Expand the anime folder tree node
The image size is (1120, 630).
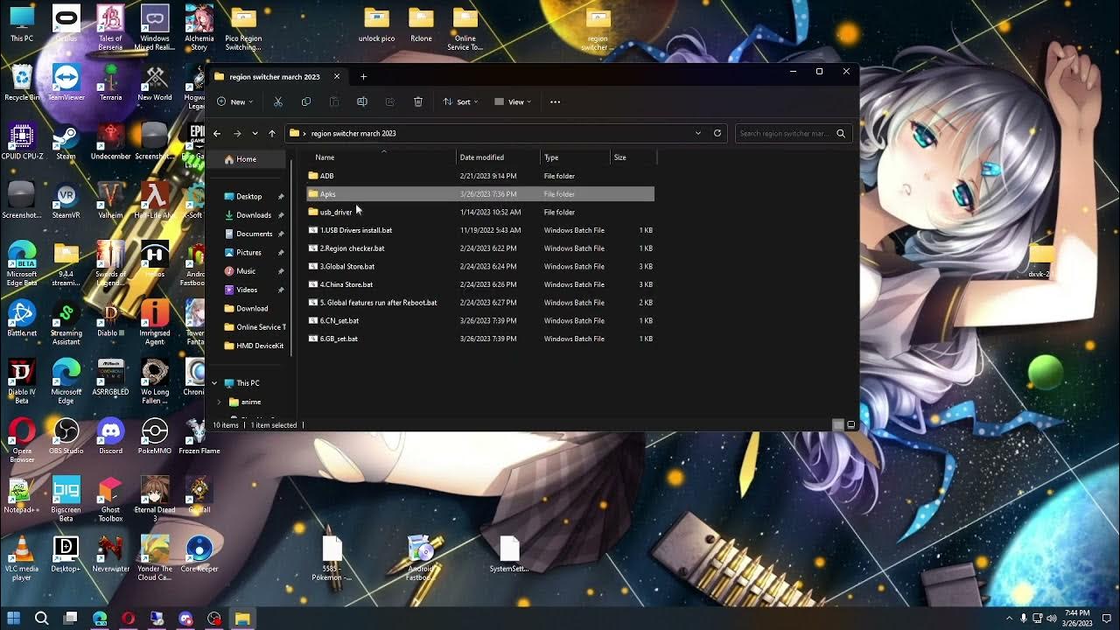(219, 402)
